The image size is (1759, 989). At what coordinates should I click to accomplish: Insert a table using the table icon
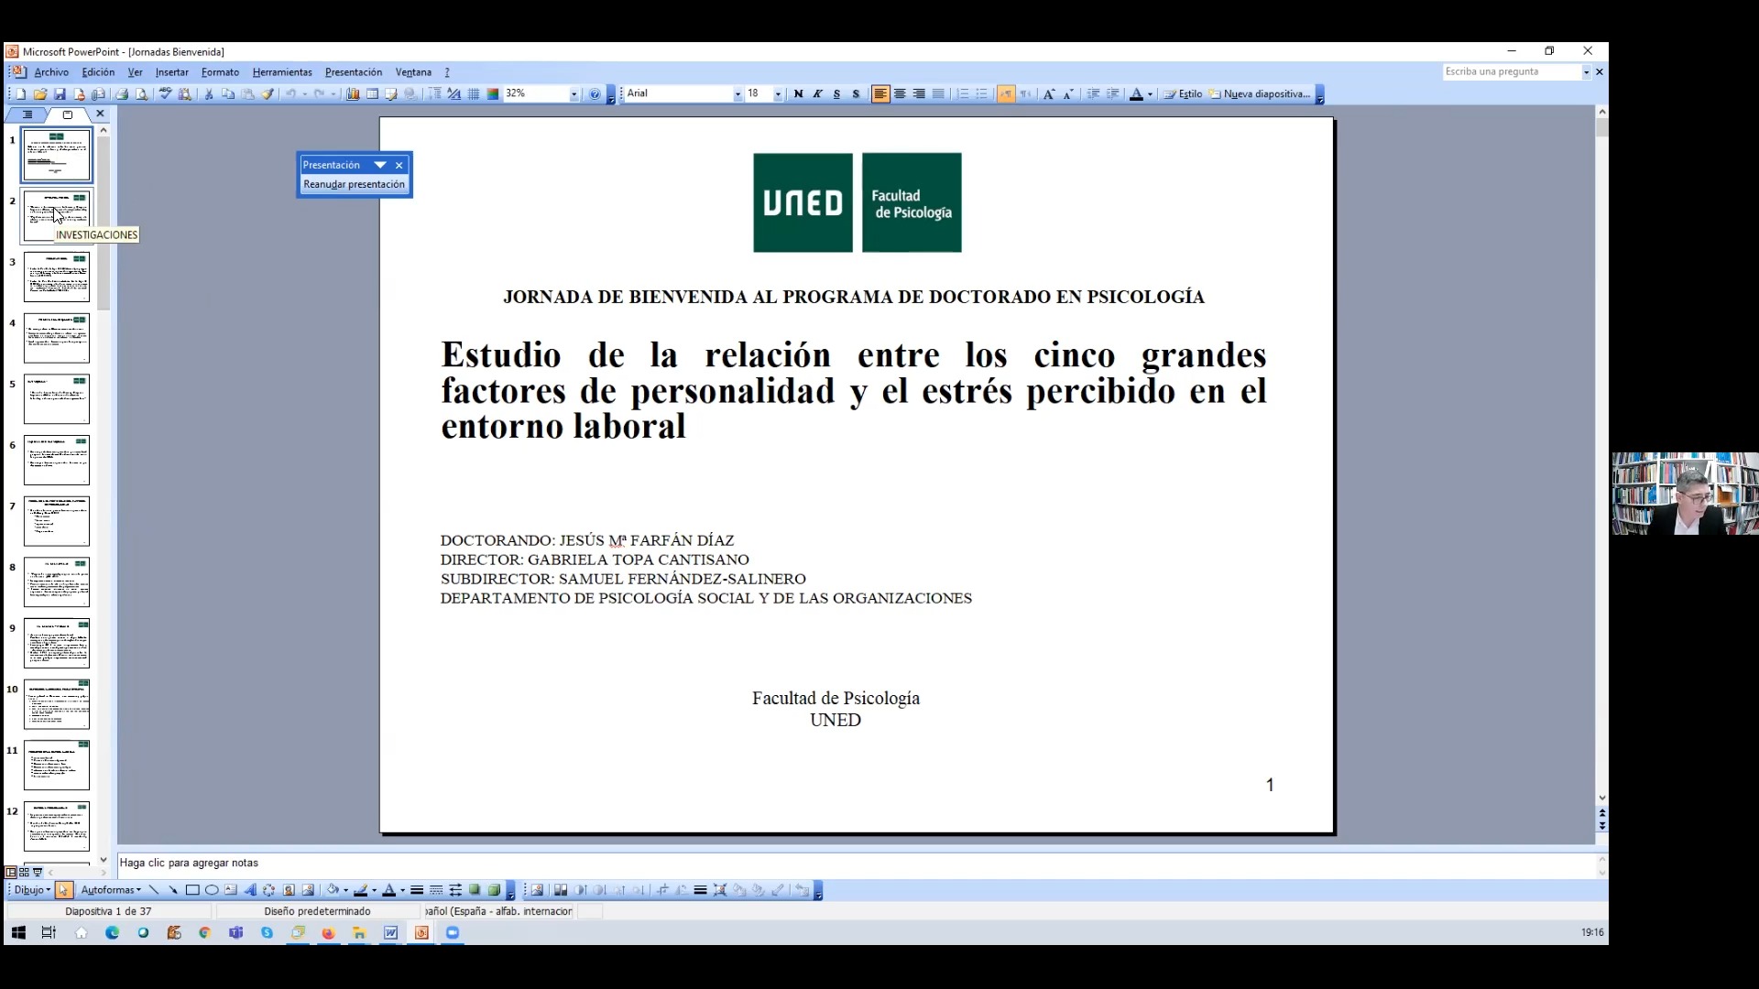(372, 94)
